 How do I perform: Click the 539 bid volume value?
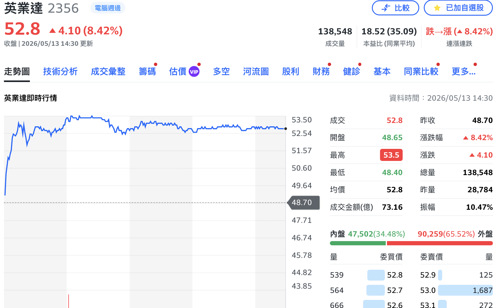point(337,275)
